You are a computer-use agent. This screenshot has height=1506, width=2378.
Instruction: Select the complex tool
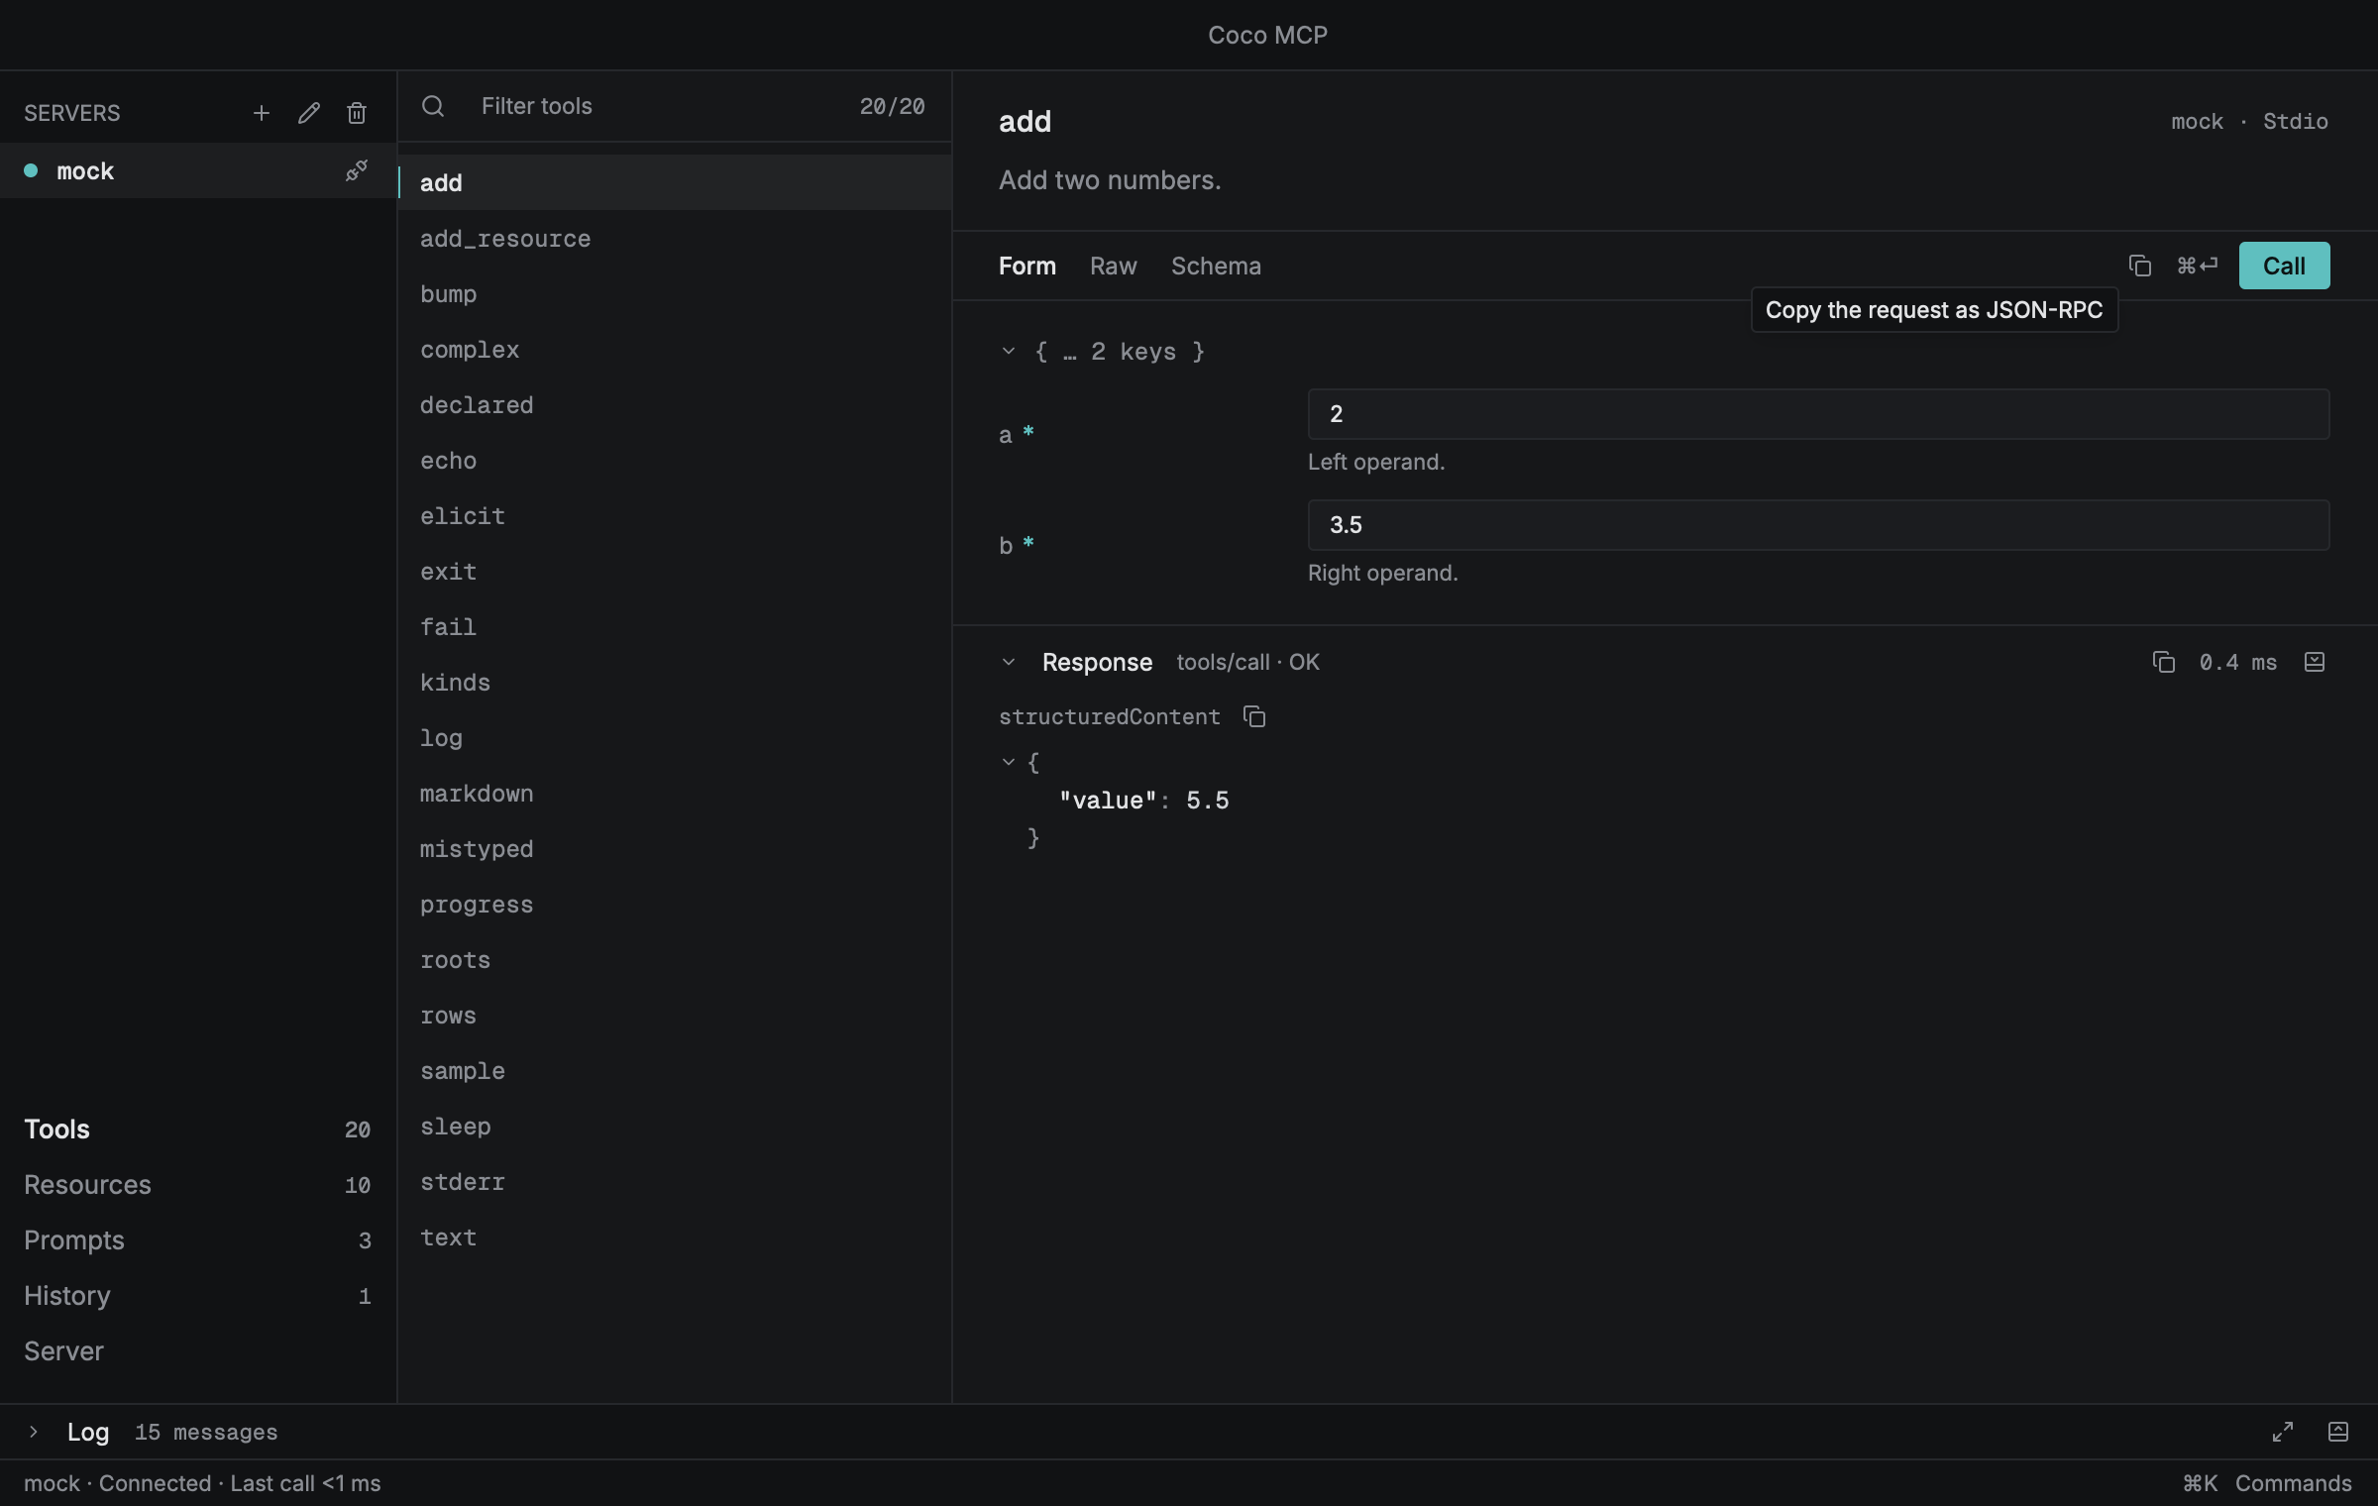tap(675, 349)
